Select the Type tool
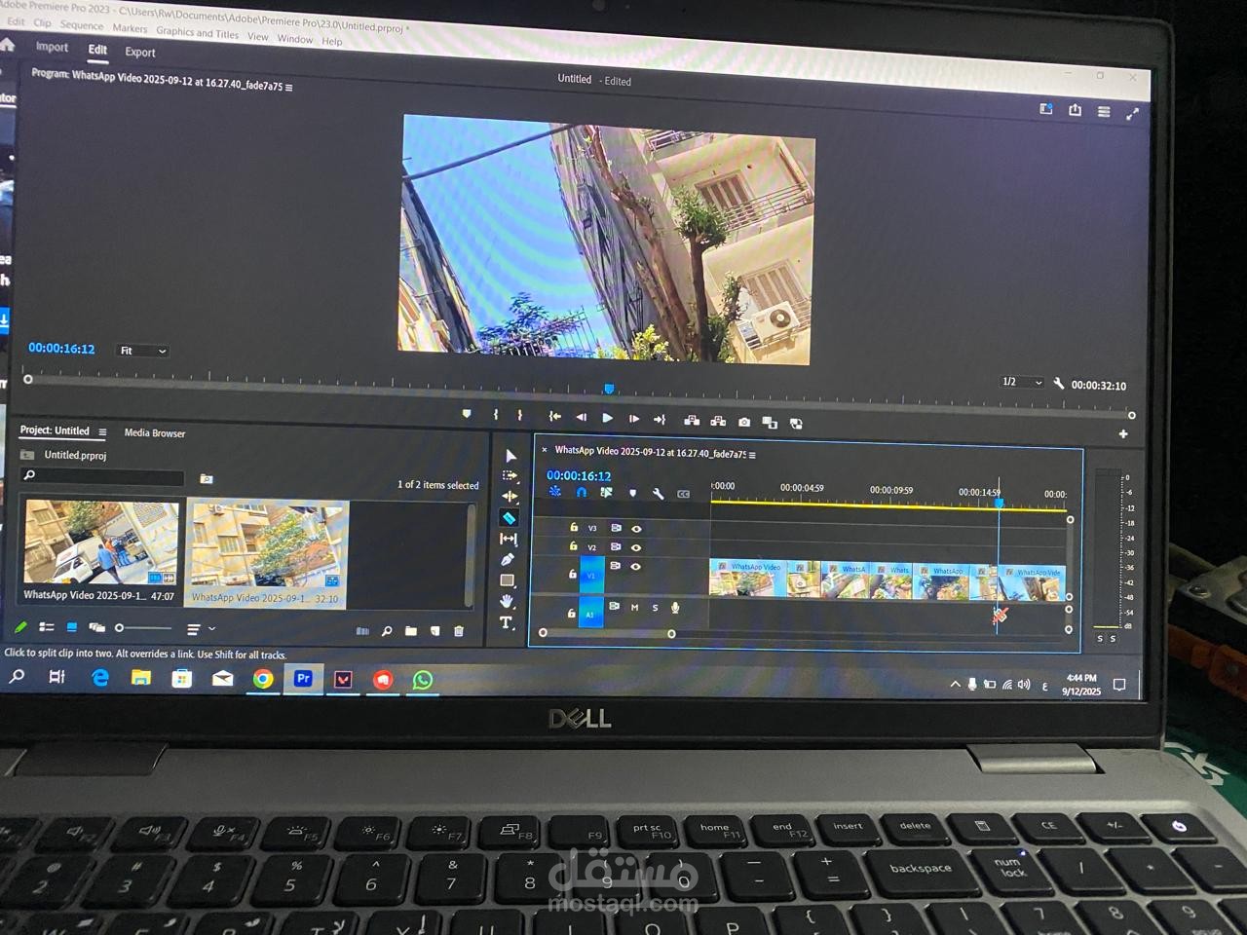 click(x=506, y=622)
